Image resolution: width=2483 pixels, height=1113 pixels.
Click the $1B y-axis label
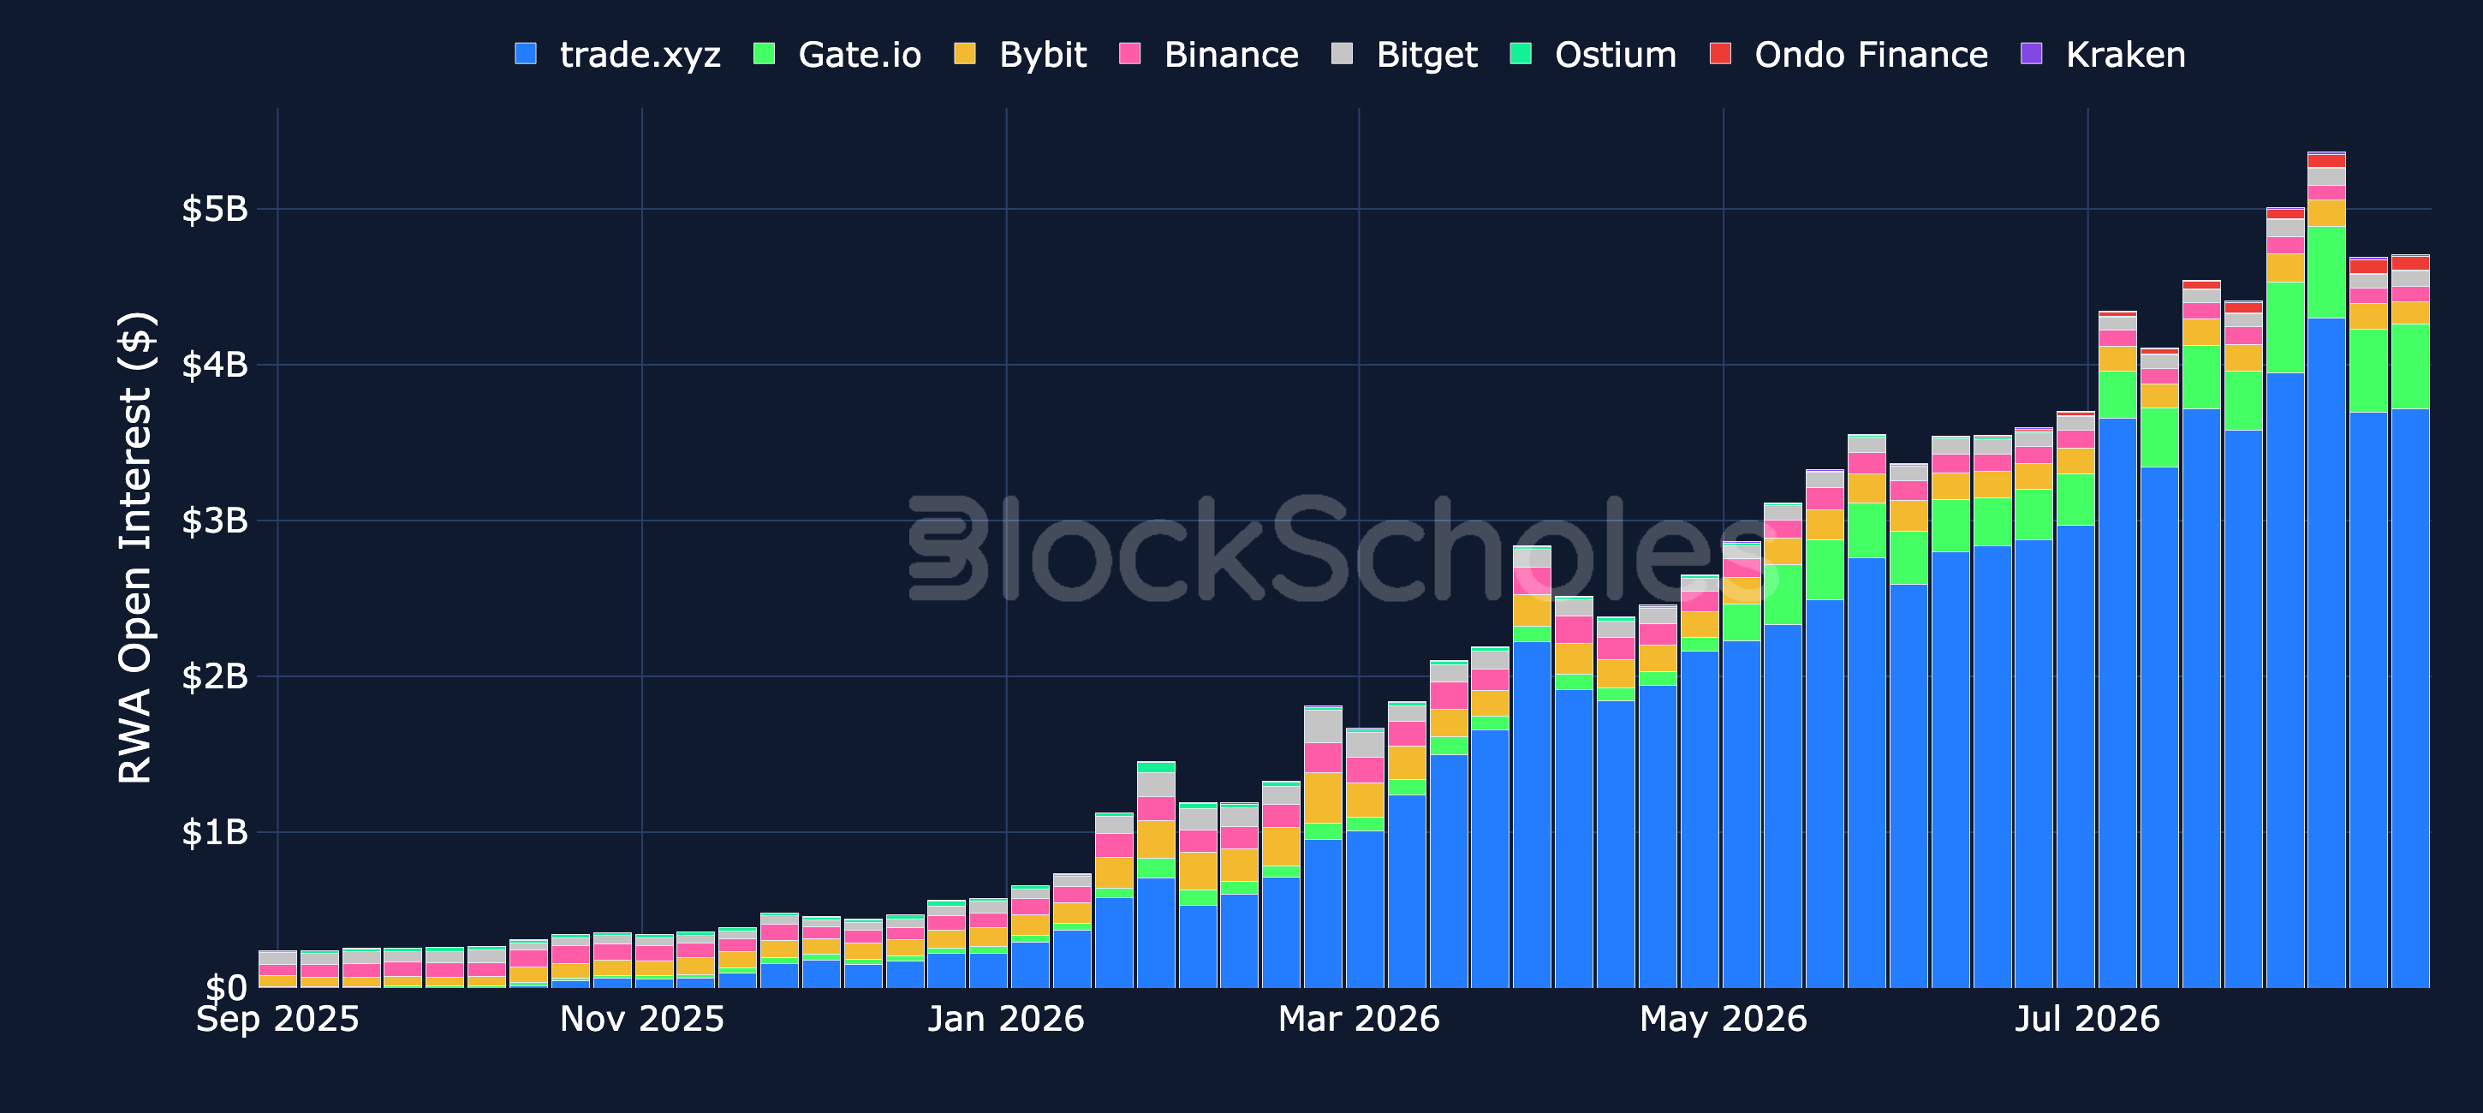215,831
